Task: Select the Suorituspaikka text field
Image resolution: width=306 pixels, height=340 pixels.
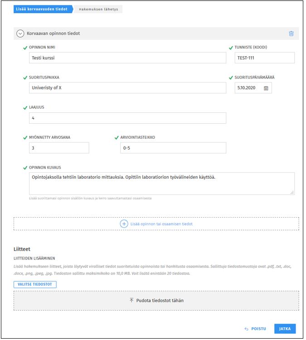Action: 127,88
